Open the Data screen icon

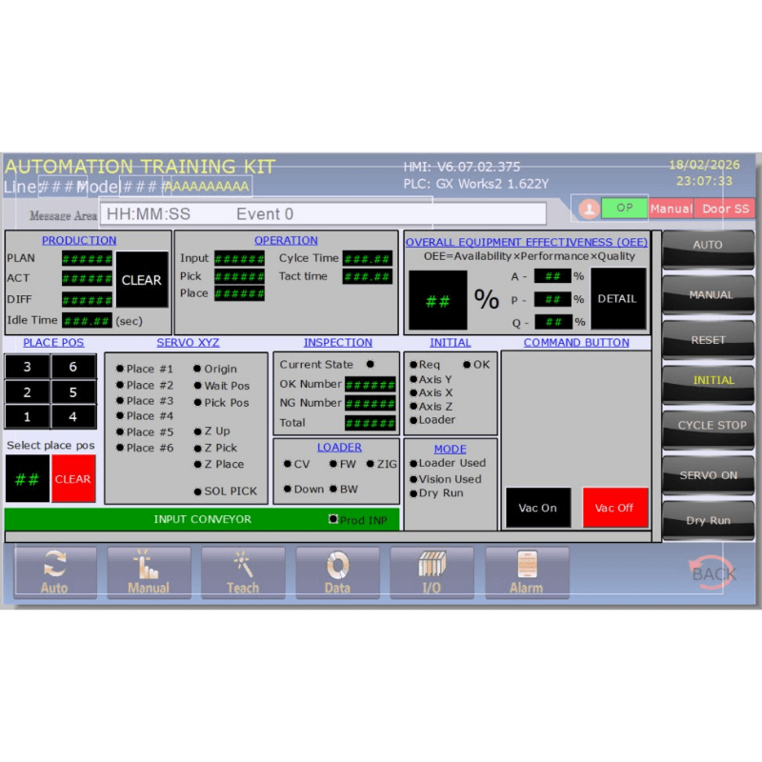coord(337,572)
